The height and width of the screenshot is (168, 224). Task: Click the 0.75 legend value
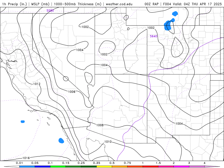point(127,163)
